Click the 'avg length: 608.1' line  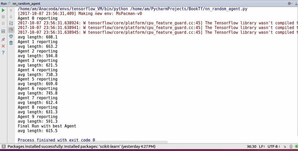pyautogui.click(x=37, y=37)
